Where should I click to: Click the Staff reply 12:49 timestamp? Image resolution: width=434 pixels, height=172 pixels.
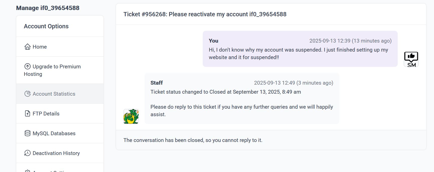click(293, 83)
